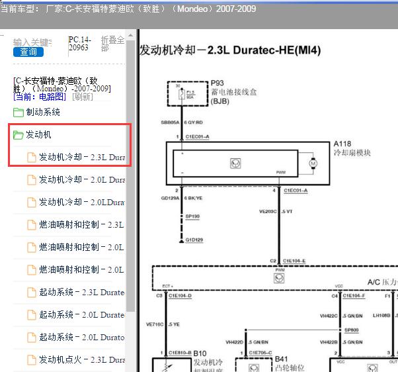
Task: Click the 制动系统 folder icon
Action: point(19,113)
